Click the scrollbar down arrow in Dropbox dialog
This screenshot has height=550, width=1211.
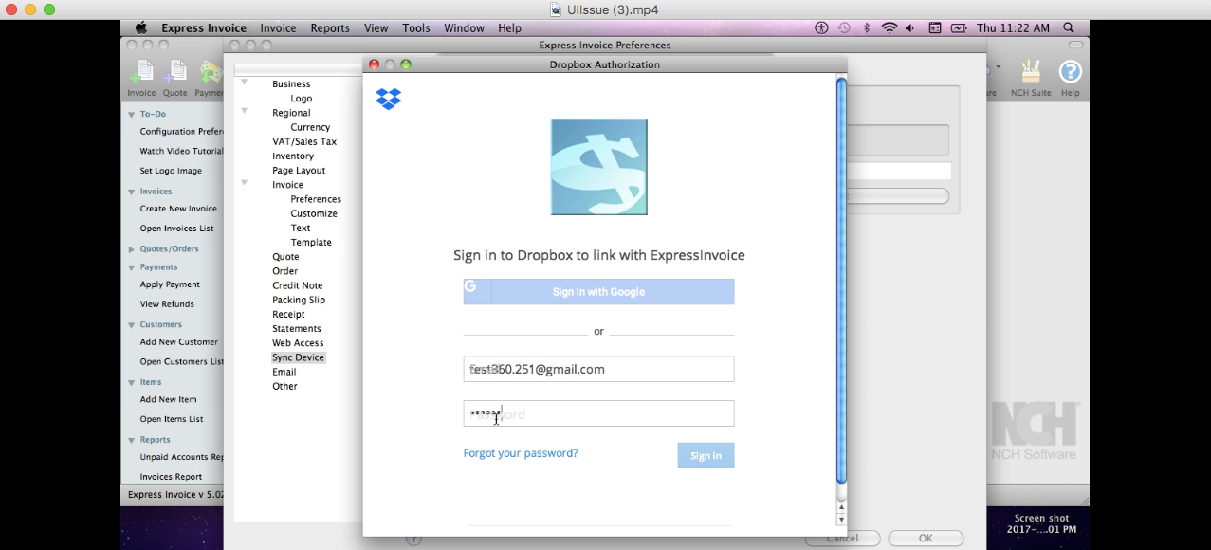pyautogui.click(x=841, y=520)
